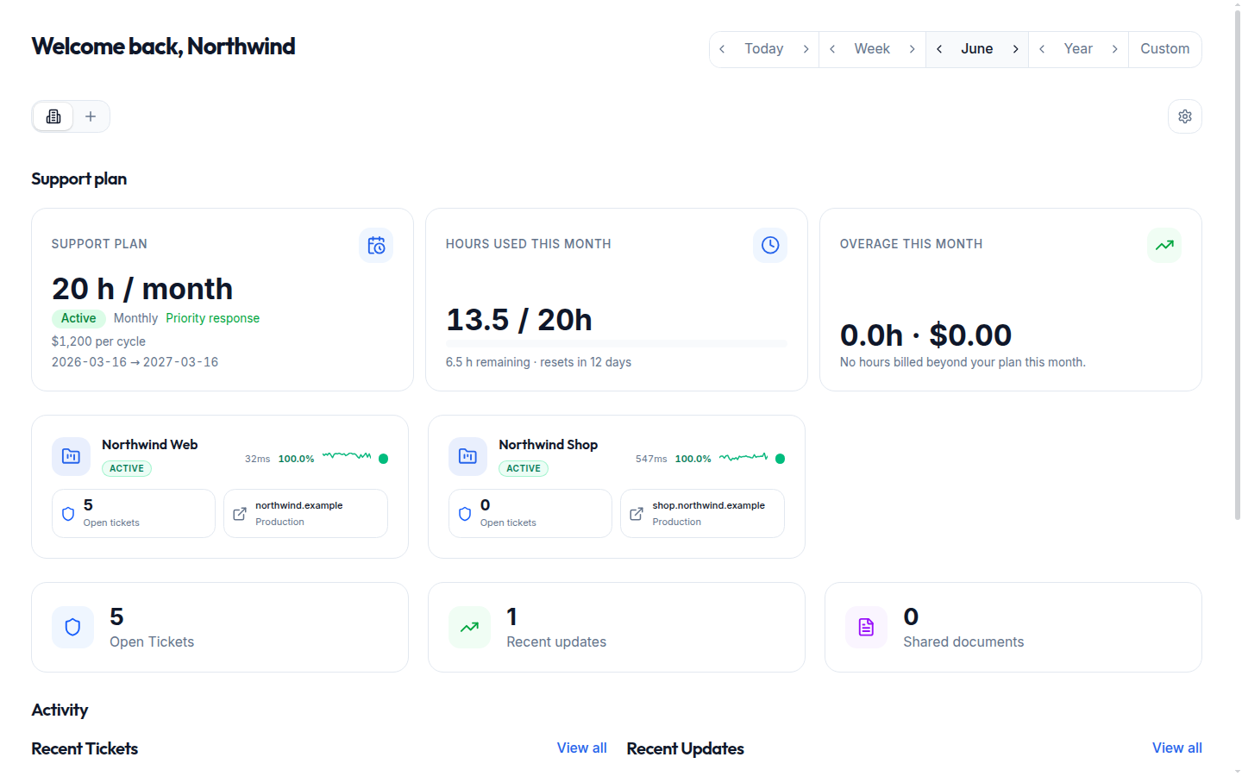Click the page vertical scrollbar
The width and height of the screenshot is (1242, 776).
[x=1238, y=266]
